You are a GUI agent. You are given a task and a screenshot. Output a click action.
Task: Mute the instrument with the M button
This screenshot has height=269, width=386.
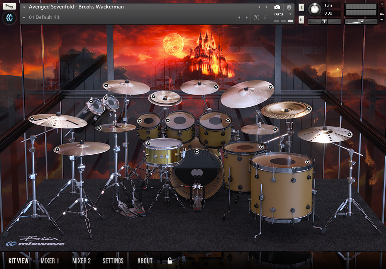pos(301,19)
